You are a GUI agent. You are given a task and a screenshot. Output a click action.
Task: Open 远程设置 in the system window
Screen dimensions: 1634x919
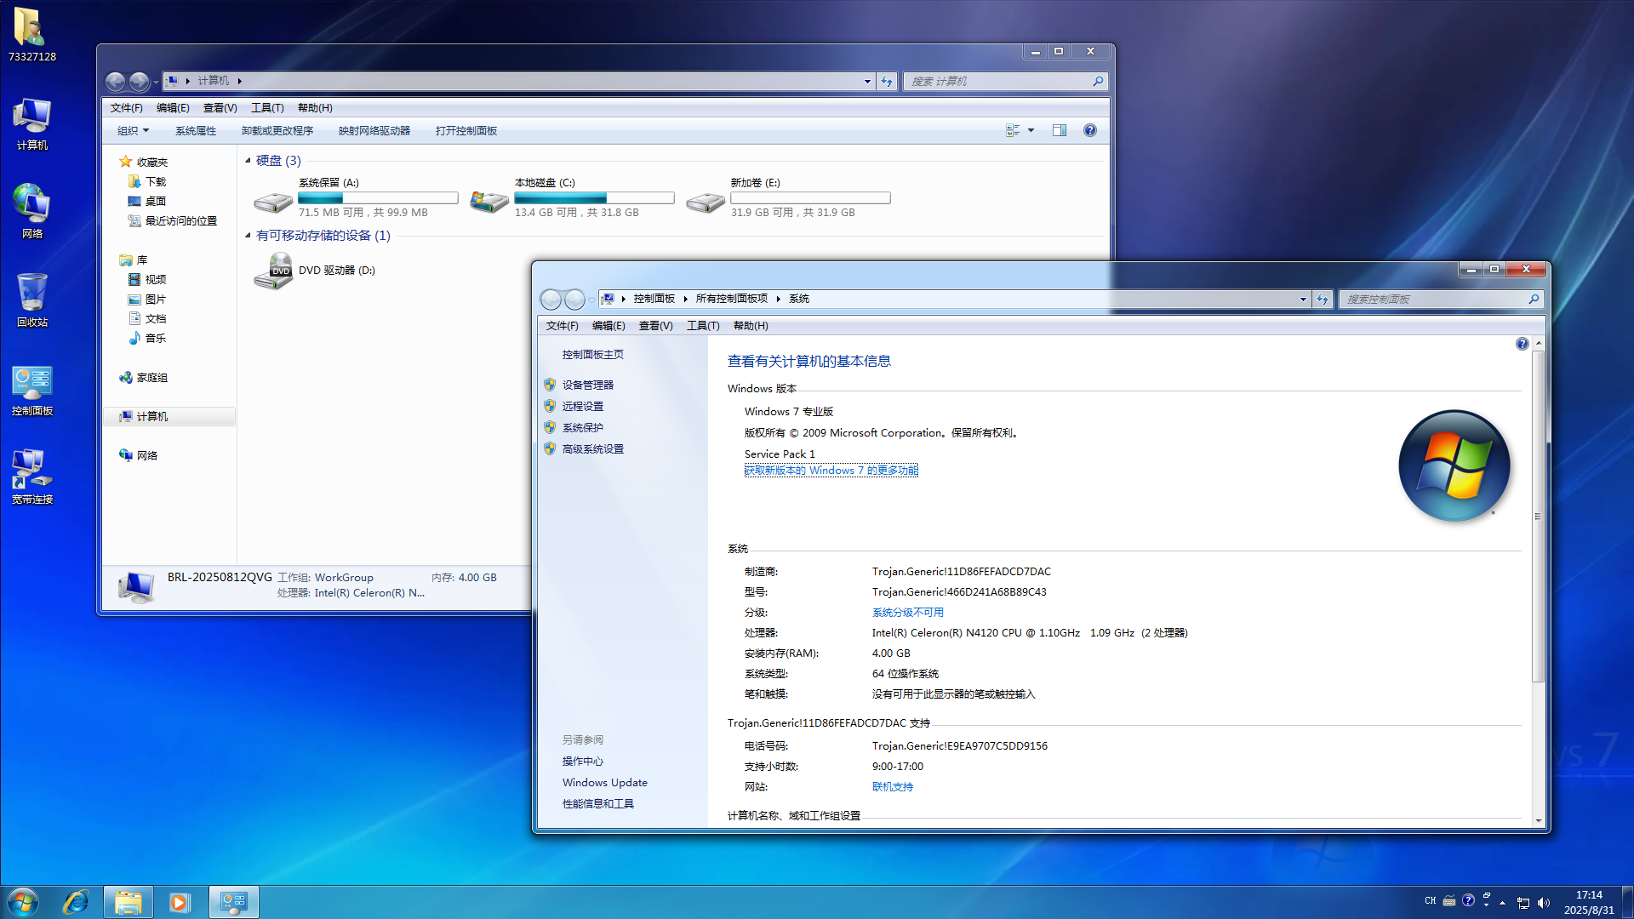(x=584, y=406)
